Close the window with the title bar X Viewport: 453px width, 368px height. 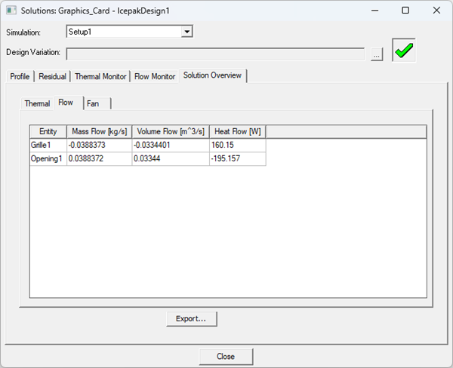click(x=436, y=11)
